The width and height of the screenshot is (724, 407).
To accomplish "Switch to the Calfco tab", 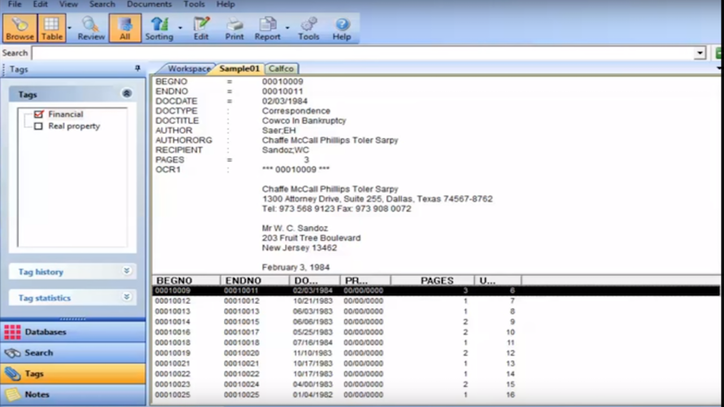I will (281, 69).
